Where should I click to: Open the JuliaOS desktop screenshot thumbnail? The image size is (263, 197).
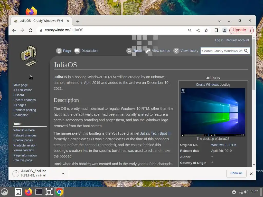pyautogui.click(x=213, y=112)
